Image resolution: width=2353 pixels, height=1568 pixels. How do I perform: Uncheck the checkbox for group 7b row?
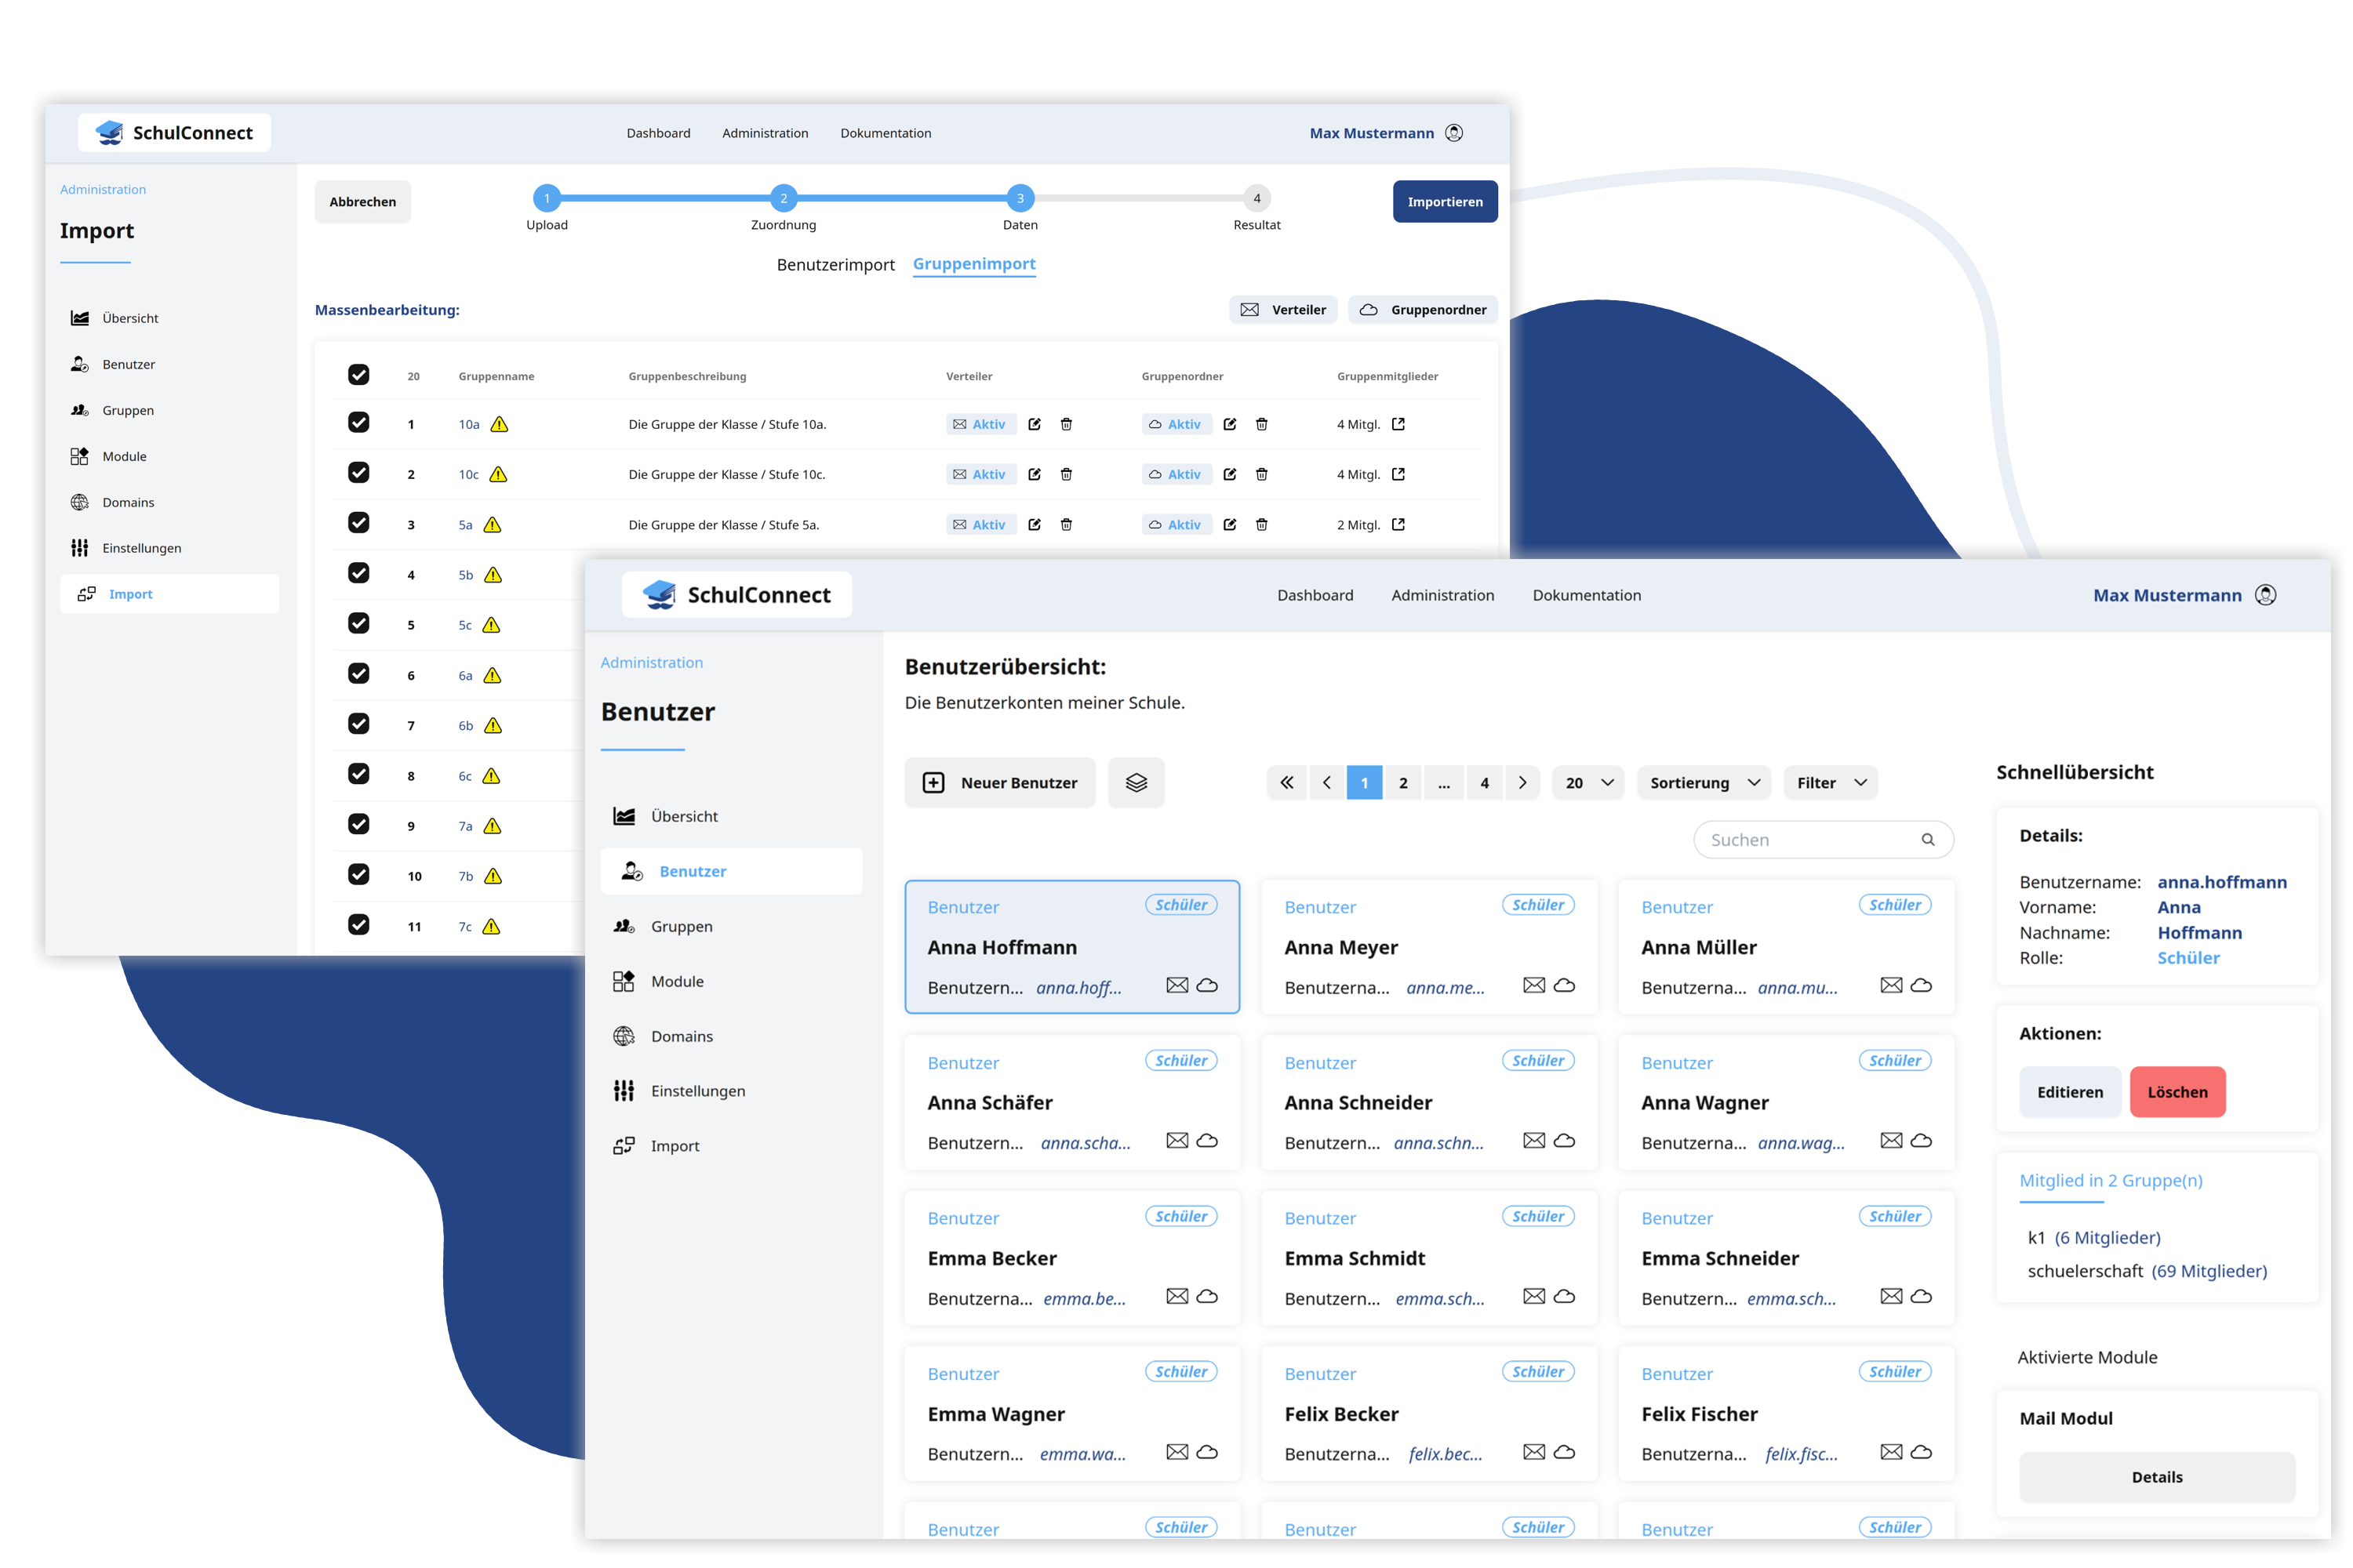[358, 875]
